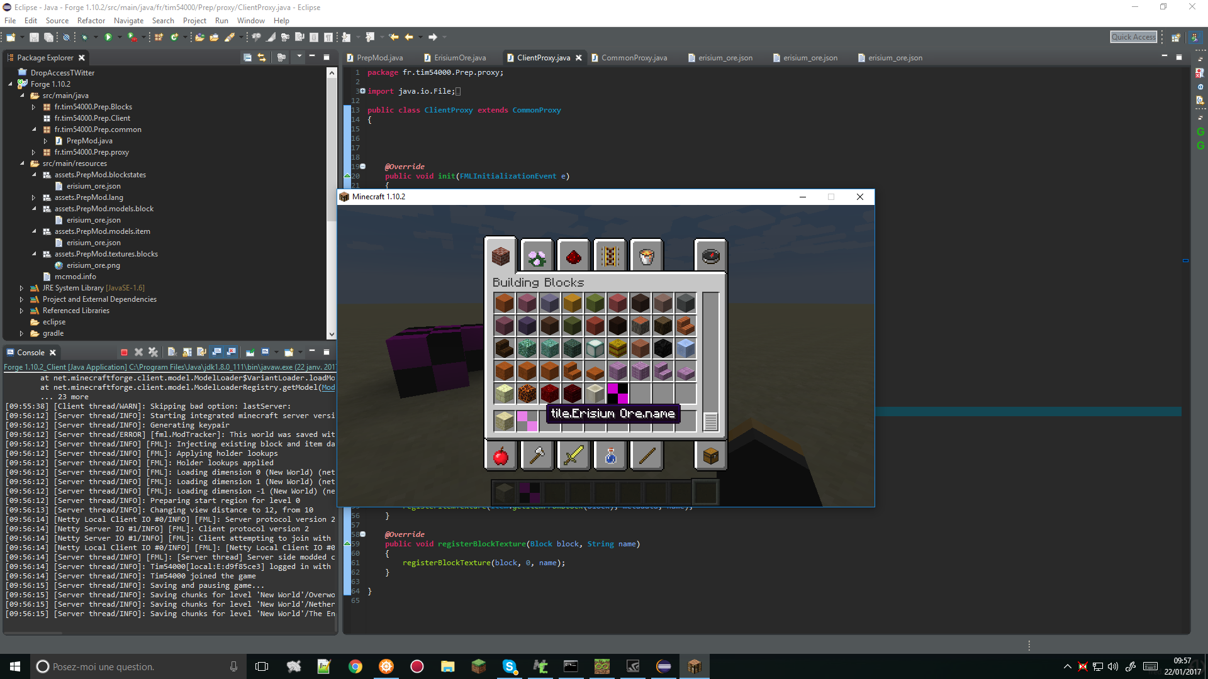This screenshot has width=1208, height=679.
Task: Terminate the running program in Console
Action: pos(124,353)
